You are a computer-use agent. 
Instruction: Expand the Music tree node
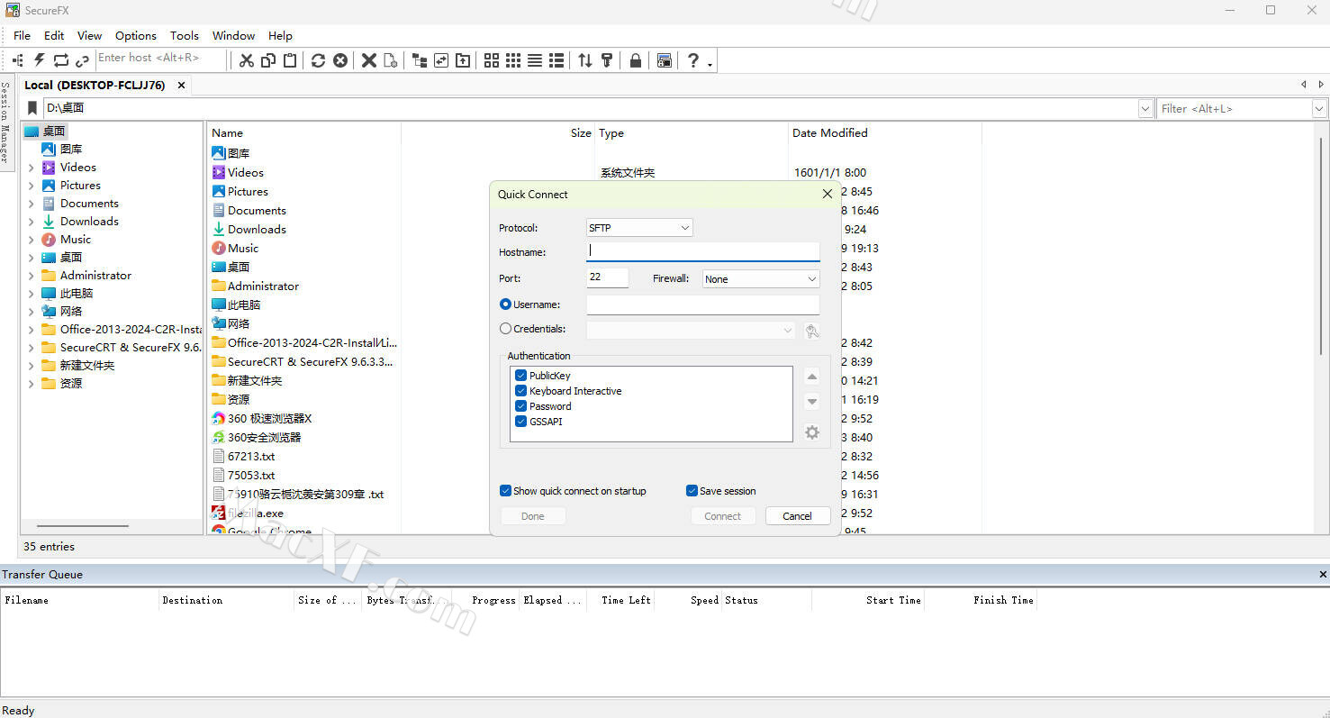point(32,240)
